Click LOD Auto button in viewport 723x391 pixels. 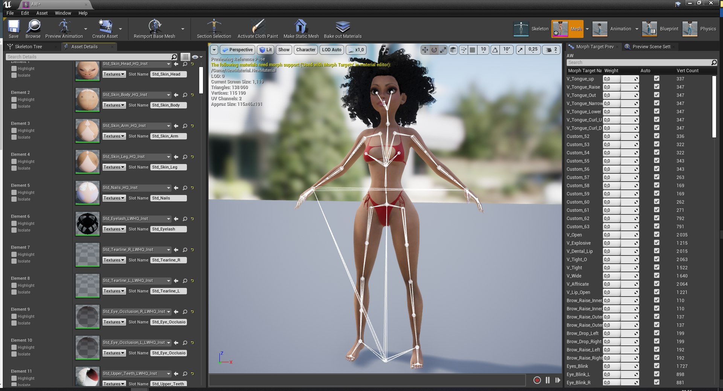pyautogui.click(x=332, y=50)
